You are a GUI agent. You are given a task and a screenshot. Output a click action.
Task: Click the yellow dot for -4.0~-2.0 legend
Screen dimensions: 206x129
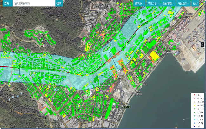coord(194,105)
